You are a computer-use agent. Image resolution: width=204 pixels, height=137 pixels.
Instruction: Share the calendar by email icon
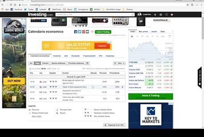tap(87, 32)
